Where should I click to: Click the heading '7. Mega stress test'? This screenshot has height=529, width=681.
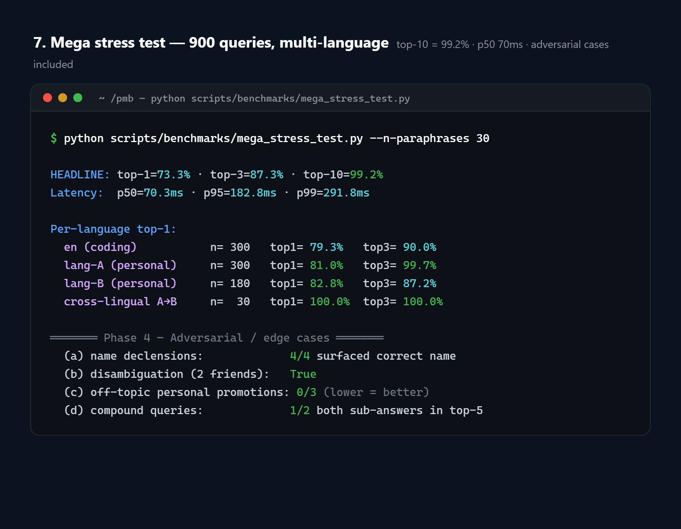point(100,43)
